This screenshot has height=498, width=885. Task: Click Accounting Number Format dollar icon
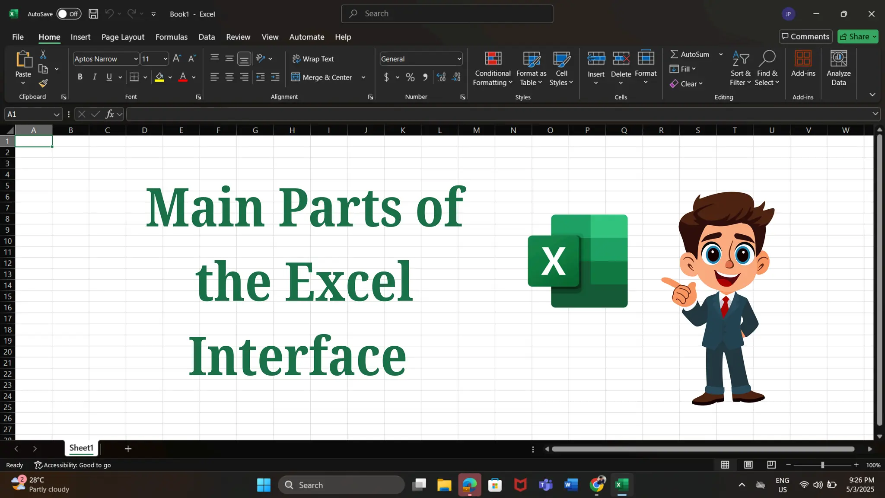pos(386,77)
